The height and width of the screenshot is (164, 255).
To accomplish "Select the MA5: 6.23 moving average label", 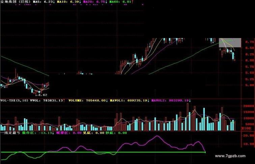I will pyautogui.click(x=44, y=2).
